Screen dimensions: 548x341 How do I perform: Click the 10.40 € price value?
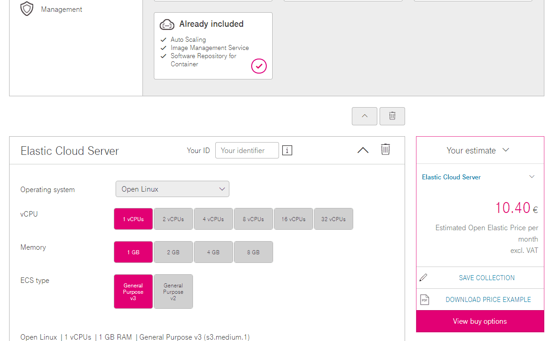point(517,208)
